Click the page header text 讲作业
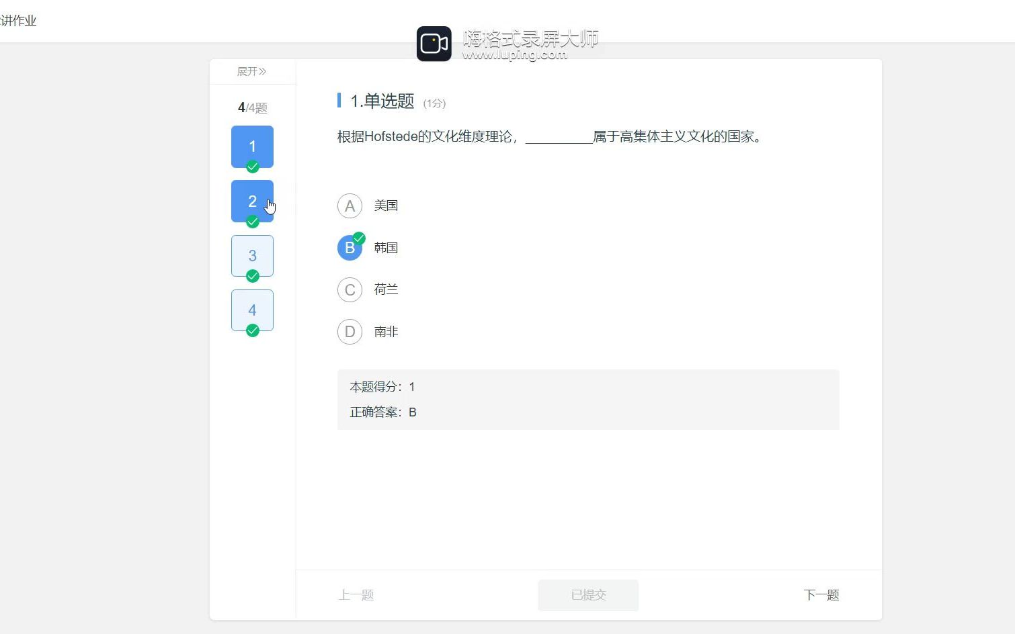The image size is (1015, 634). click(18, 21)
